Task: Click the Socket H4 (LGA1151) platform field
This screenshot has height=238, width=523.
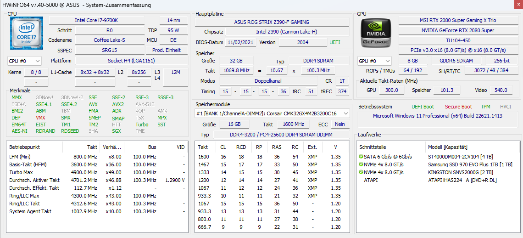Action: pos(131,61)
